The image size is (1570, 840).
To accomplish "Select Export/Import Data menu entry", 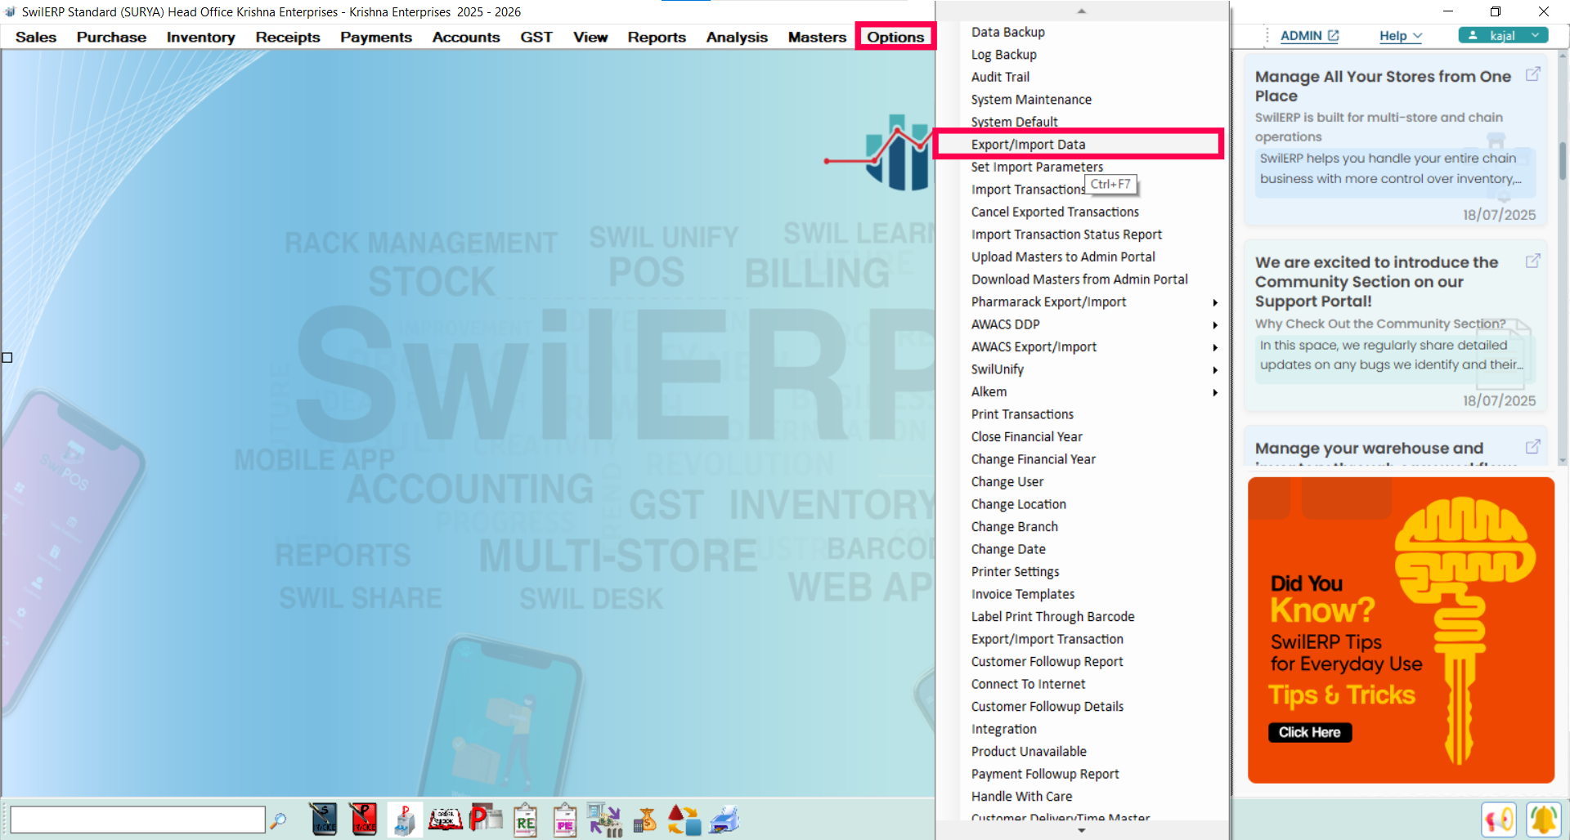I will (x=1029, y=145).
